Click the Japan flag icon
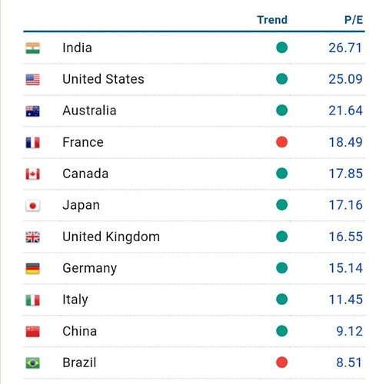Viewport: 386px width, 384px height. 33,206
